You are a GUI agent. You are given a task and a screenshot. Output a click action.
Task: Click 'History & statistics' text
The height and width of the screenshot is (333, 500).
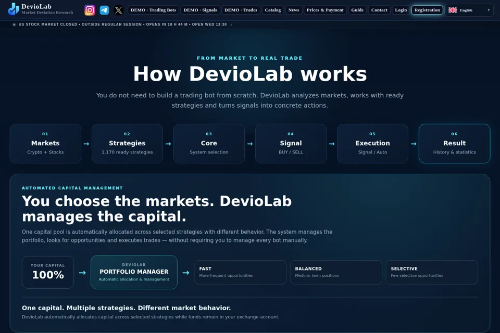coord(454,152)
